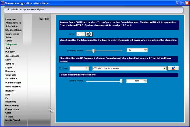Accept phone channel with checkmark button

[173, 68]
